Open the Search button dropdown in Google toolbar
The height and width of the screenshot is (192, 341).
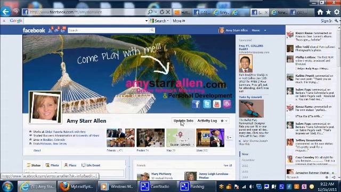(x=168, y=21)
